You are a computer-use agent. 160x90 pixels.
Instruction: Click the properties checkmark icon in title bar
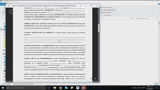(5, 1)
